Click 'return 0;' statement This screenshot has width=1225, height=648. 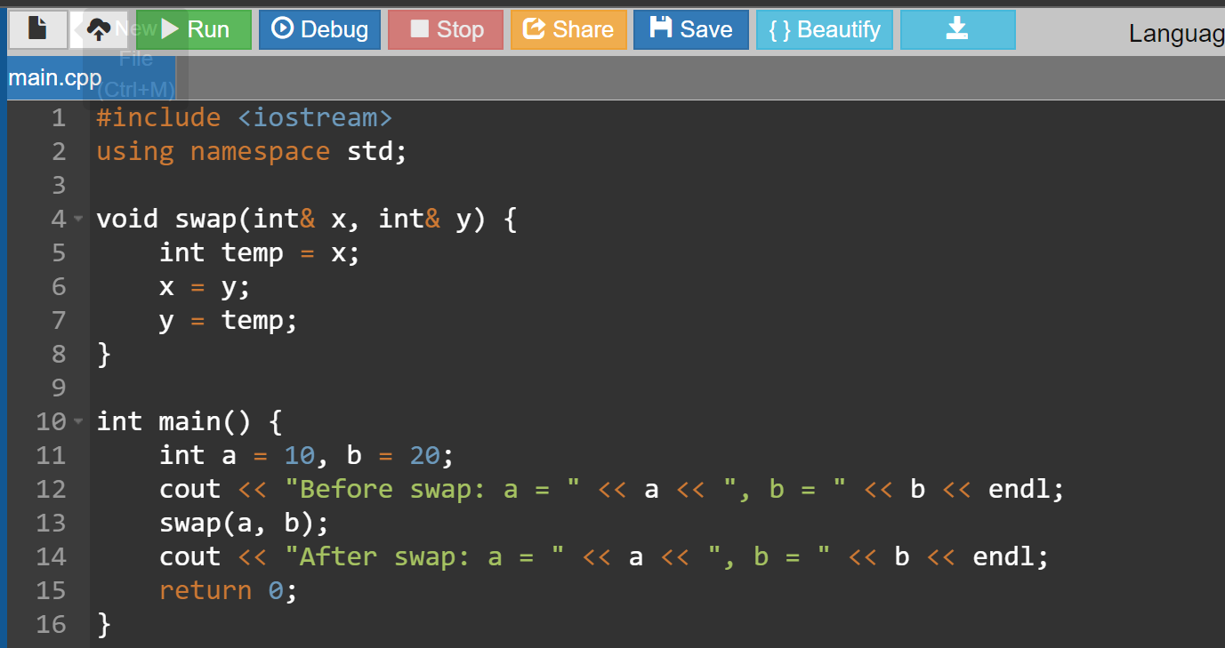pos(229,590)
